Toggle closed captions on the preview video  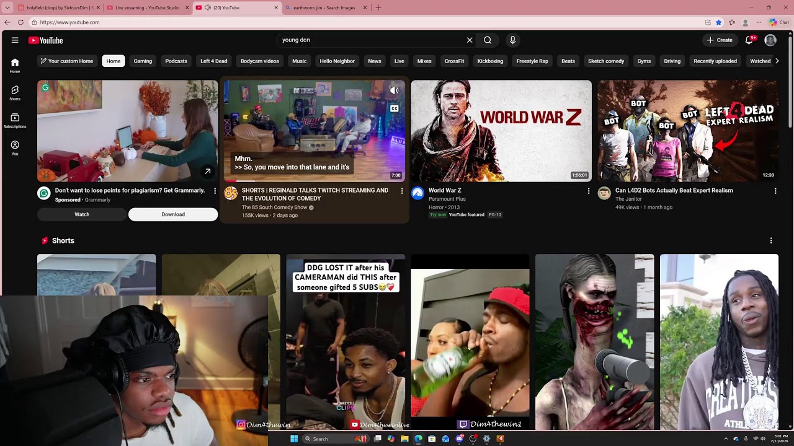tap(394, 108)
